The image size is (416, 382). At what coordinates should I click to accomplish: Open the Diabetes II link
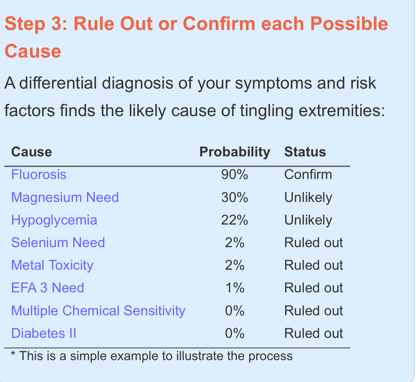click(44, 333)
